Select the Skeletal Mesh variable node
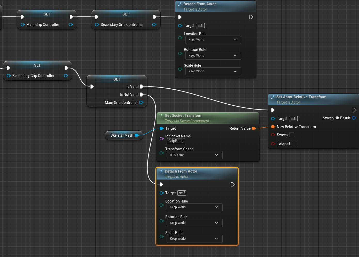 coord(121,135)
